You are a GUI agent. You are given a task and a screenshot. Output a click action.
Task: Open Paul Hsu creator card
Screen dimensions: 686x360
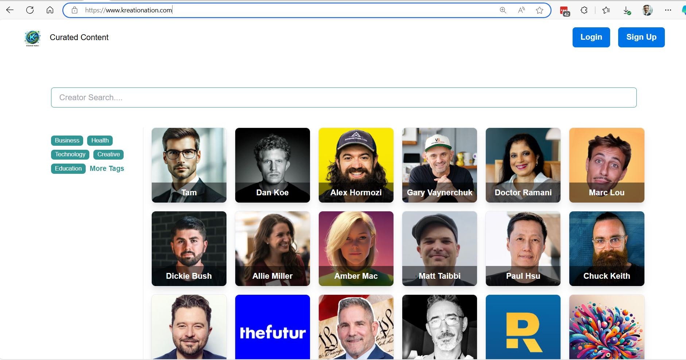(x=523, y=249)
